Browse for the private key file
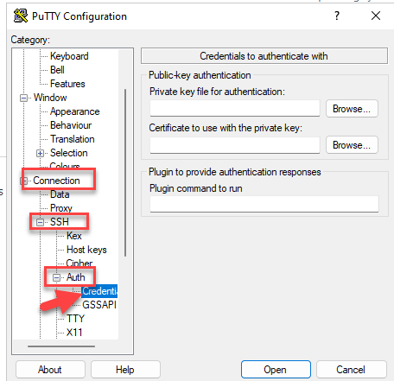Viewport: 394px width, 381px height. coord(352,109)
